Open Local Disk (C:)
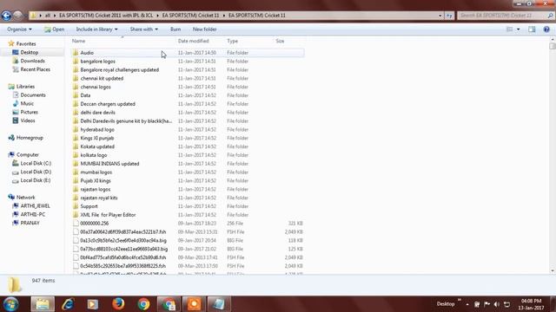The width and height of the screenshot is (556, 312). [36, 163]
